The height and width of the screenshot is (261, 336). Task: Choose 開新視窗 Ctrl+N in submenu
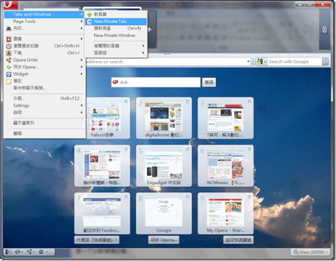click(116, 28)
